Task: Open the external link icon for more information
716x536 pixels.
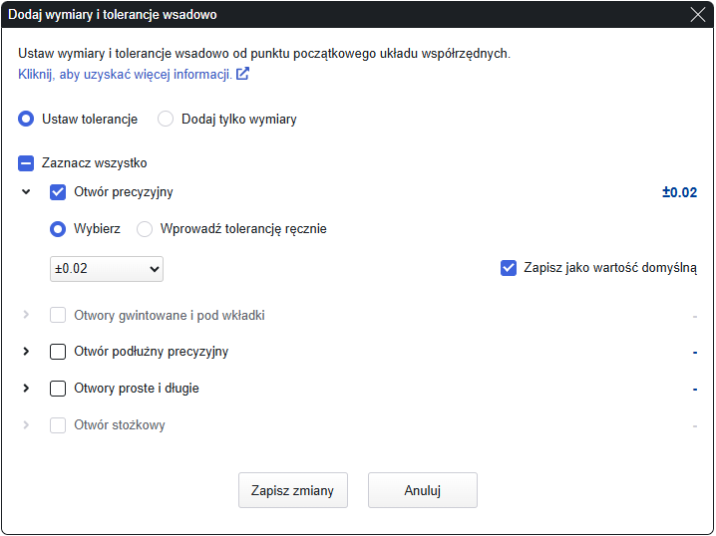Action: point(242,74)
